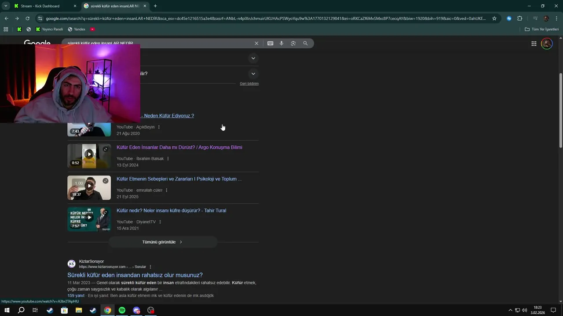Viewport: 563px width, 316px height.
Task: Play the 19:37 video thumbnail
Action: pyautogui.click(x=89, y=188)
